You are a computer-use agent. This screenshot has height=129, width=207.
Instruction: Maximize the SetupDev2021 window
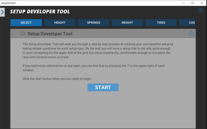pos(193,3)
